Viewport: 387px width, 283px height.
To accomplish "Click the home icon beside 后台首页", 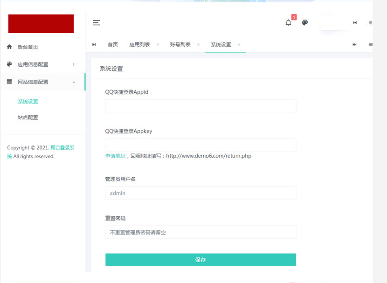I will 9,47.
